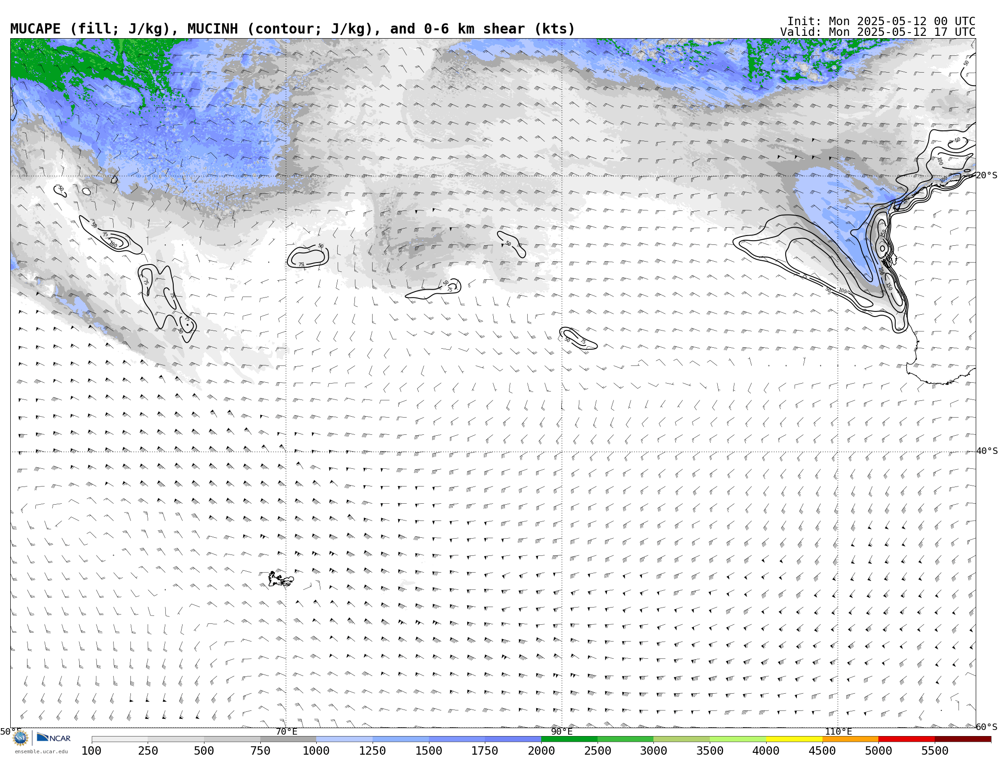Click the Init: Mon 2025-05-12 00 UTC text
This screenshot has width=1006, height=757.
(x=881, y=21)
